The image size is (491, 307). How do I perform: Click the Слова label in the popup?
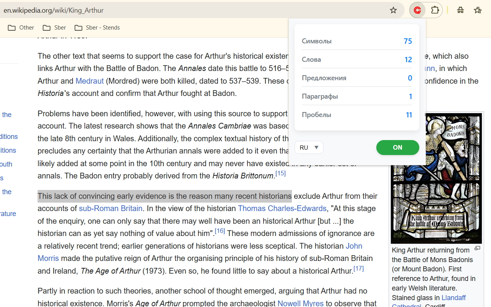[311, 59]
